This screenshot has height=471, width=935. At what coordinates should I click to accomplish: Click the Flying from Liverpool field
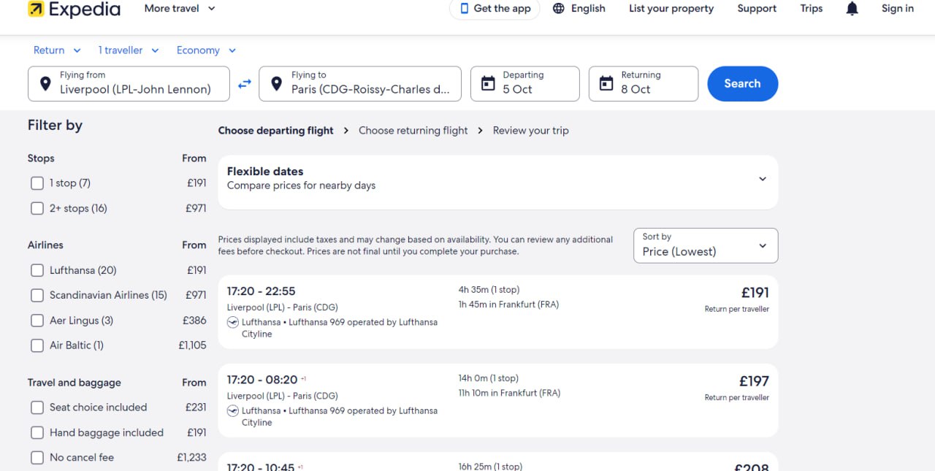point(129,83)
